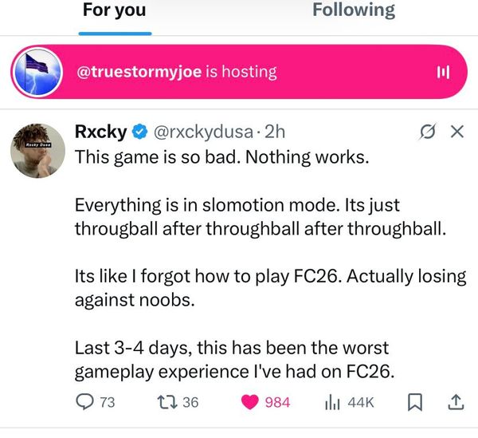The height and width of the screenshot is (438, 478).
Task: Join the @truestormyjoe is hosting Space banner
Action: point(239,72)
